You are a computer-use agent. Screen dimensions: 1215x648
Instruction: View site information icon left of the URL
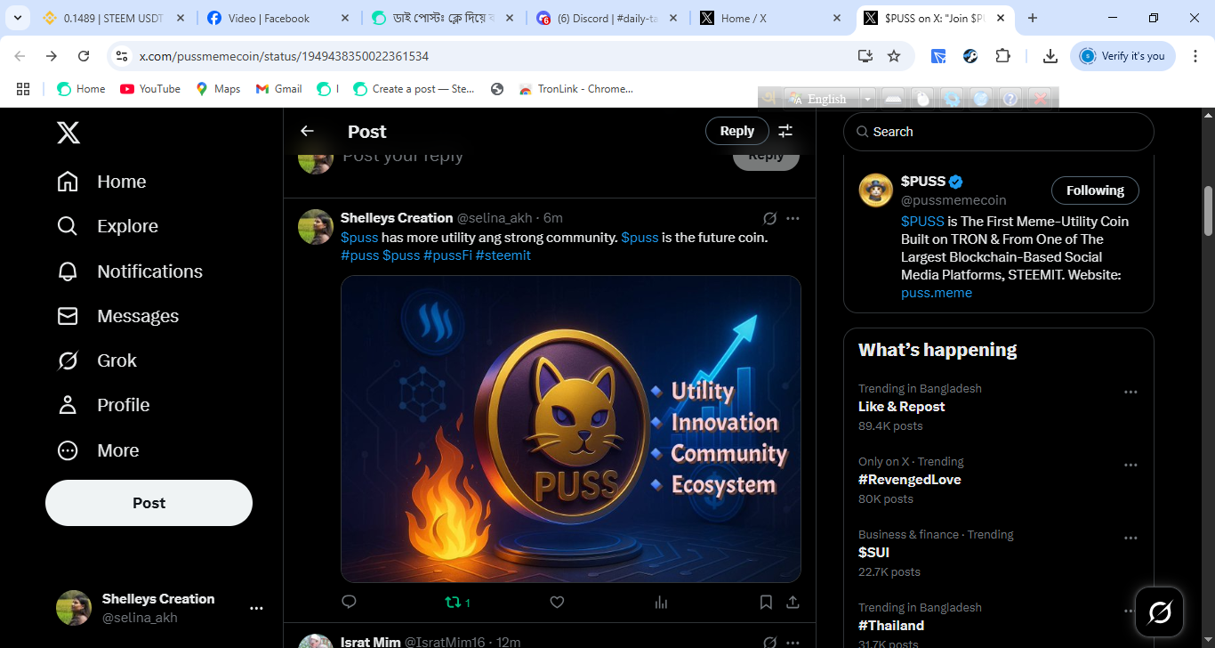click(x=121, y=56)
